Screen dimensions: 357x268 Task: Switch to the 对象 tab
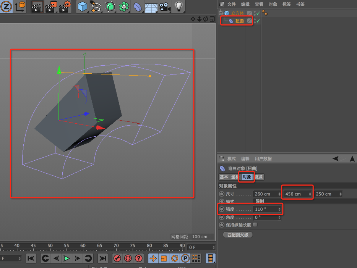pyautogui.click(x=247, y=177)
